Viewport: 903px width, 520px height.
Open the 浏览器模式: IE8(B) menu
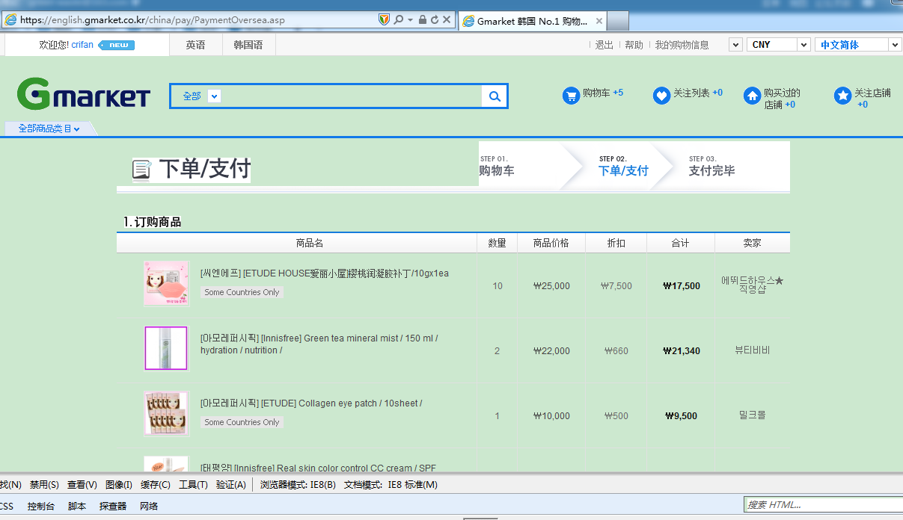pos(298,485)
